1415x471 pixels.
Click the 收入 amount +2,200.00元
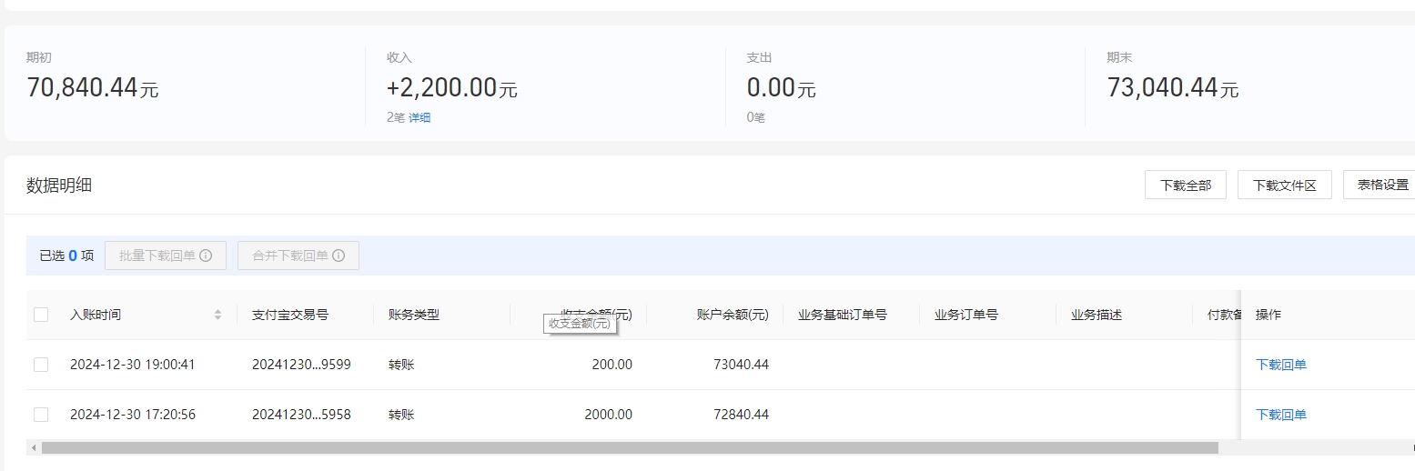452,88
